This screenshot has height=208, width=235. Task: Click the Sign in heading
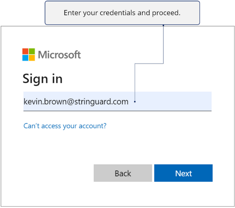[43, 79]
